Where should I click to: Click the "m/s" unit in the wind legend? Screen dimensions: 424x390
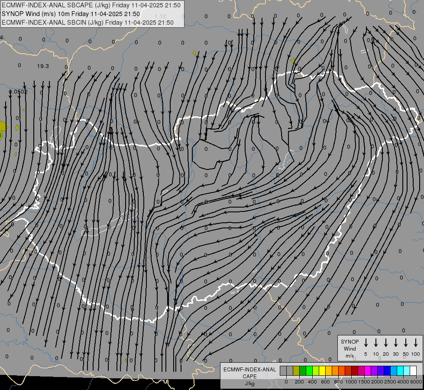pos(350,356)
